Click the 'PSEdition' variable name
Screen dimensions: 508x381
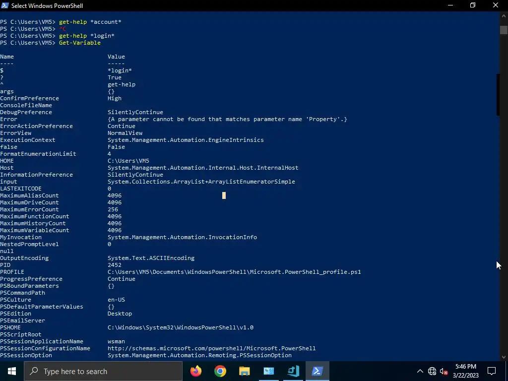15,314
